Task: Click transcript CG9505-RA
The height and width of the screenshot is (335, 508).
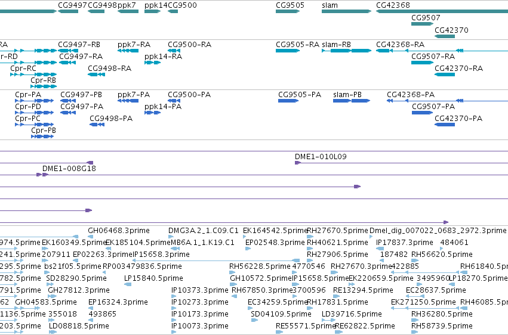Action: coord(297,45)
